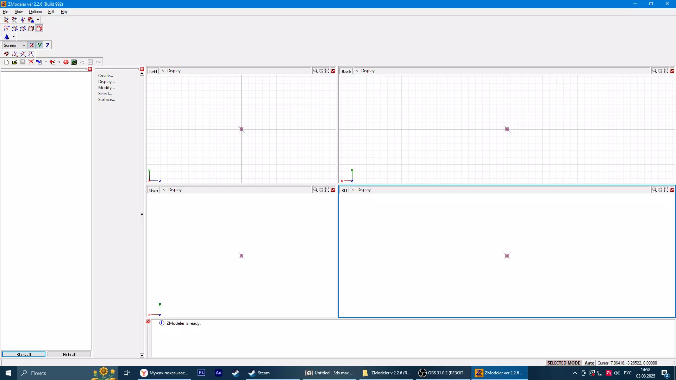Click the red X delete icon in toolbar
This screenshot has width=676, height=380.
[x=31, y=62]
